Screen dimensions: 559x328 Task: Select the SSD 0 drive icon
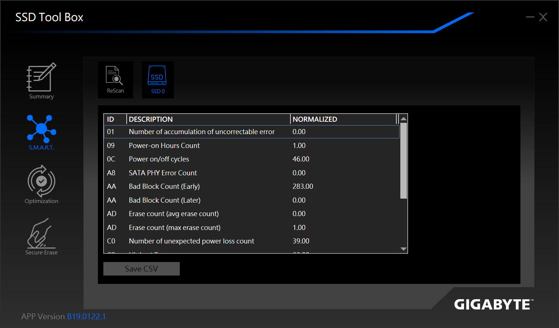click(x=158, y=80)
